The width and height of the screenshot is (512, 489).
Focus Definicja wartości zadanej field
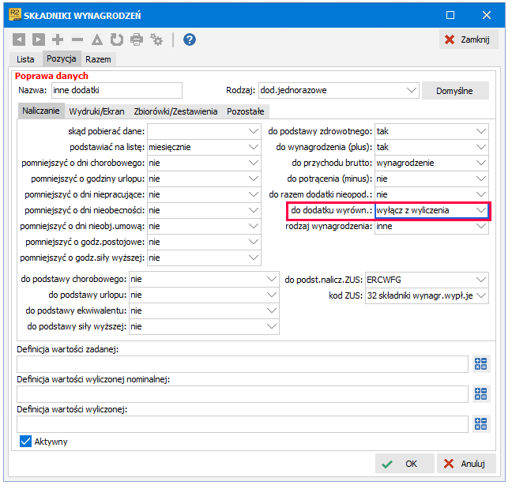coord(243,364)
